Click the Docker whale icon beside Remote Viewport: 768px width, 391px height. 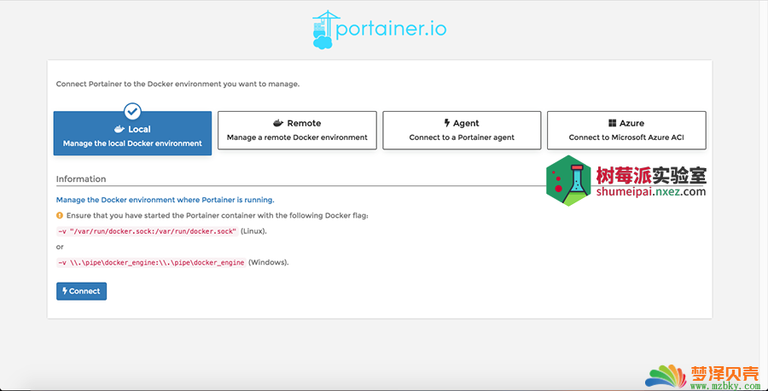point(278,123)
